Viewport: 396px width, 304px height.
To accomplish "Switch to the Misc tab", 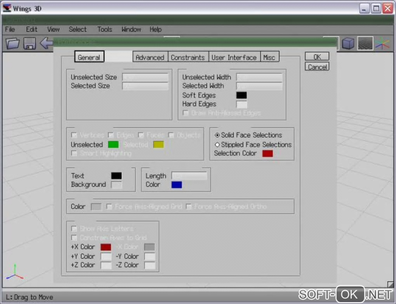I will (269, 57).
